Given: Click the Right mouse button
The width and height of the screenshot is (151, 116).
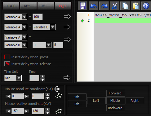Looking at the screenshot, I should (135, 101).
